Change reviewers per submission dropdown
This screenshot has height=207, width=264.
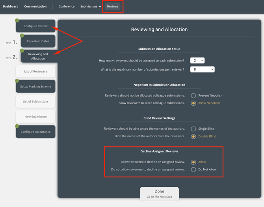click(197, 60)
